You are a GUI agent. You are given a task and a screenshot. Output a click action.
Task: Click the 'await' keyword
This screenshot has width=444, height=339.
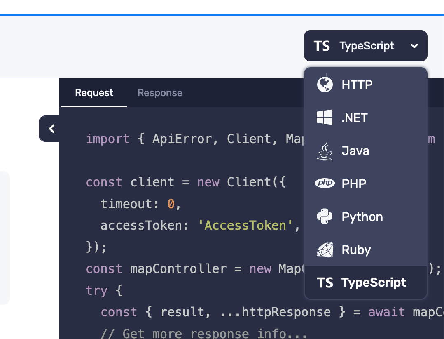coord(386,312)
